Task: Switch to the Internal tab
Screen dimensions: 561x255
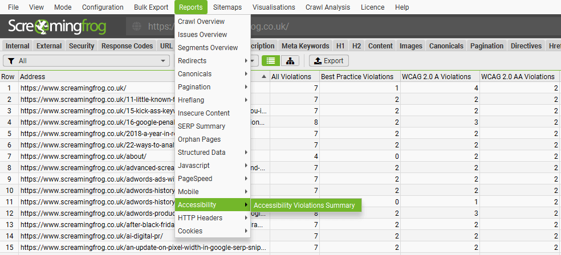Action: [18, 46]
